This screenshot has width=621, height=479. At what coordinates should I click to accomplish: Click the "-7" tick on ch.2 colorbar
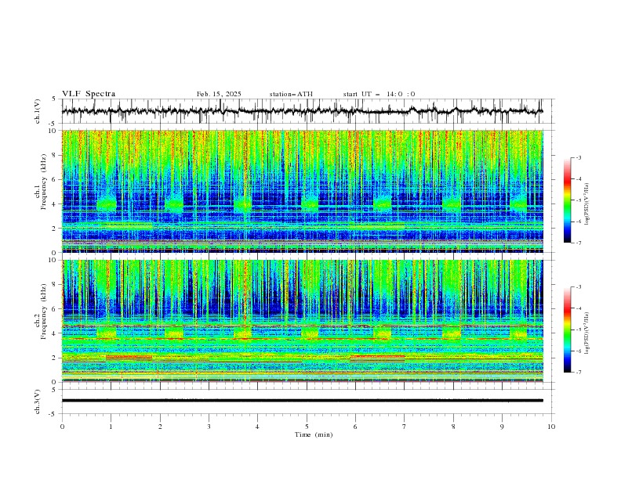(x=578, y=373)
